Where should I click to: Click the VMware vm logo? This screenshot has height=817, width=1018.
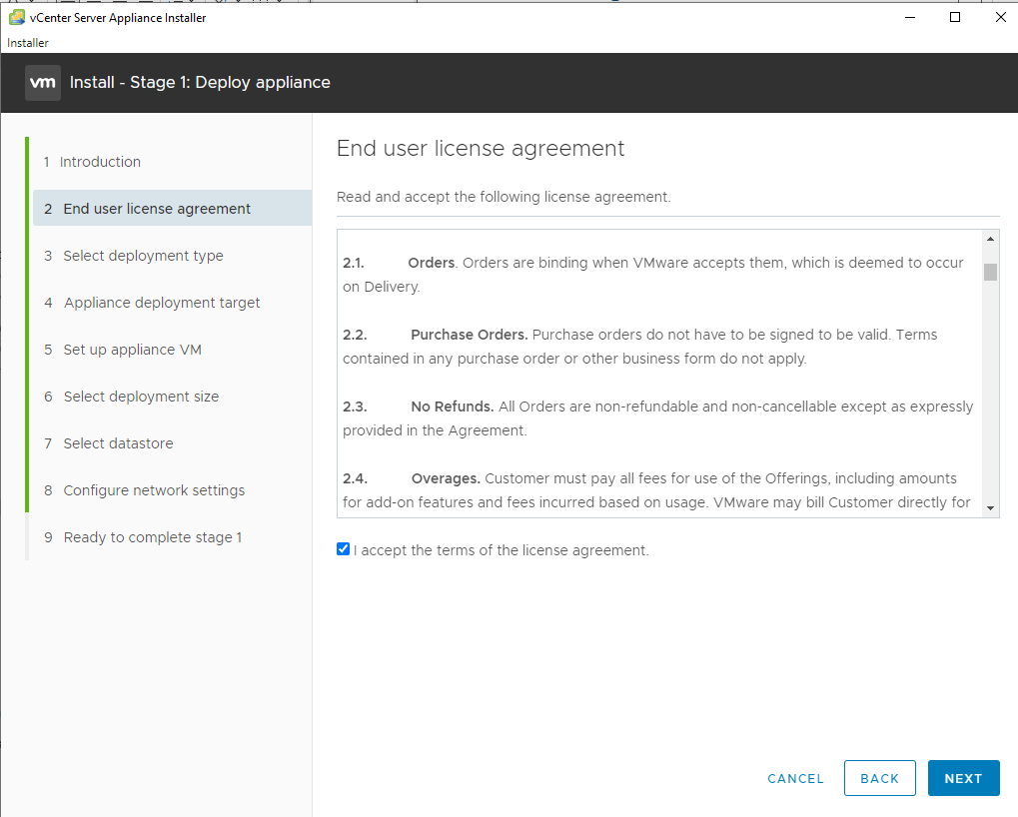pyautogui.click(x=43, y=83)
